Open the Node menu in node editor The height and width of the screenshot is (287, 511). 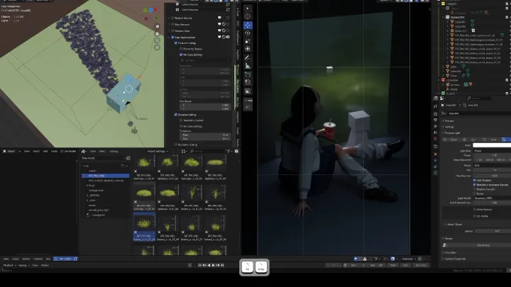54,151
